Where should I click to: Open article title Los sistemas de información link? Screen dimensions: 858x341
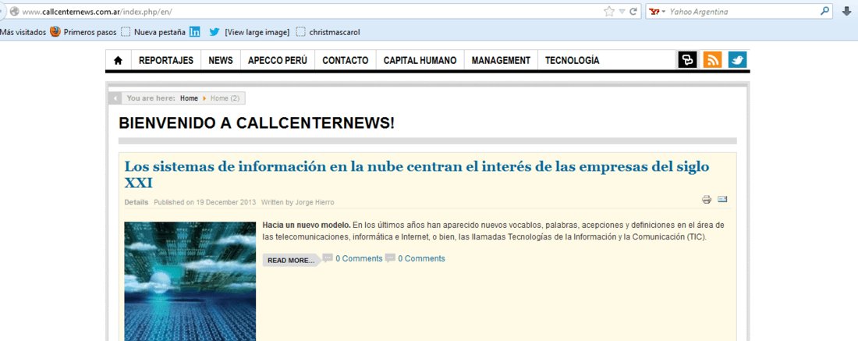pyautogui.click(x=417, y=175)
